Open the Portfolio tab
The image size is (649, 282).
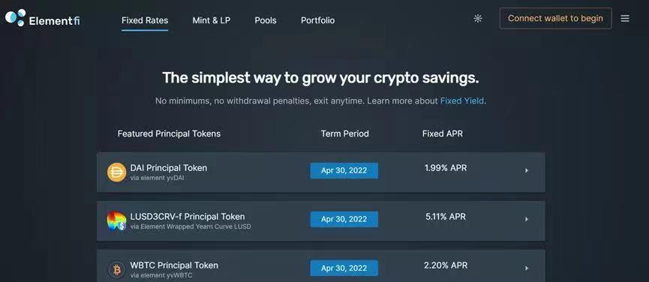[317, 20]
